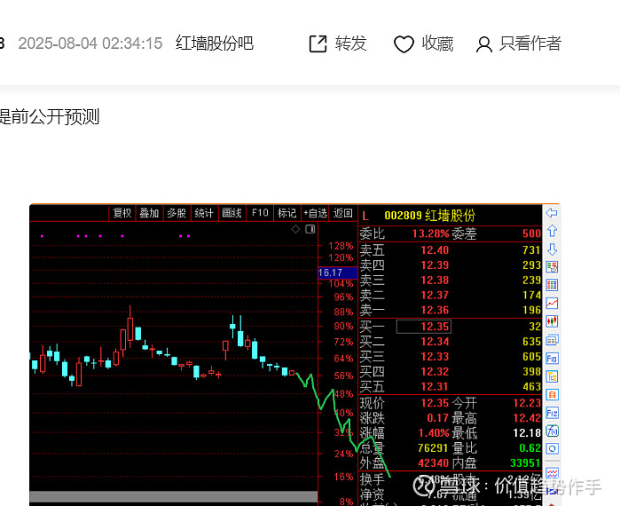Image resolution: width=620 pixels, height=506 pixels.
Task: Click the 画线 toolbar button
Action: pyautogui.click(x=232, y=213)
